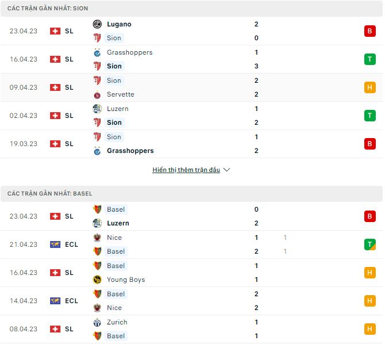The height and width of the screenshot is (344, 385).
Task: Click the Lugano team crest icon
Action: tap(97, 24)
